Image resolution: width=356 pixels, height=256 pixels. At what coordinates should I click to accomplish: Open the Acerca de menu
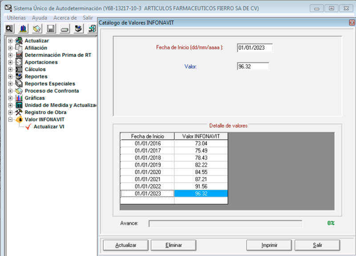(65, 18)
